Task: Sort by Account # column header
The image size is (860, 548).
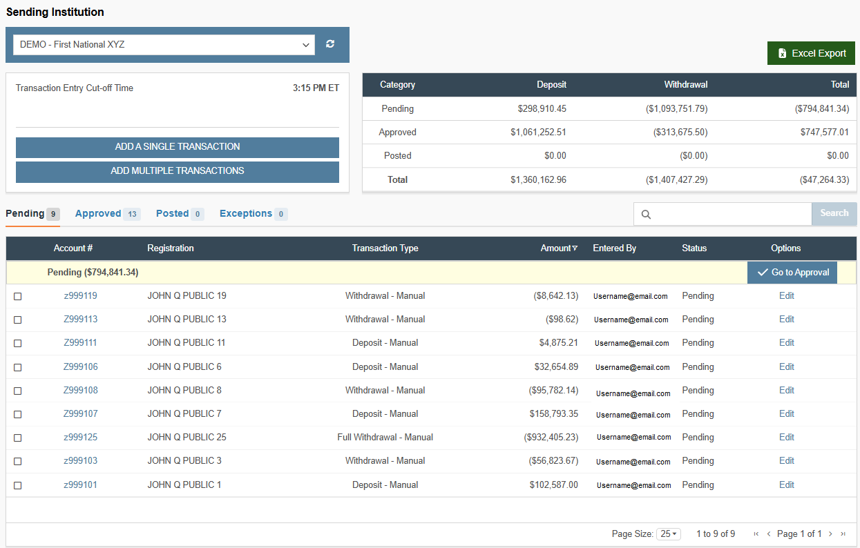Action: click(x=73, y=248)
